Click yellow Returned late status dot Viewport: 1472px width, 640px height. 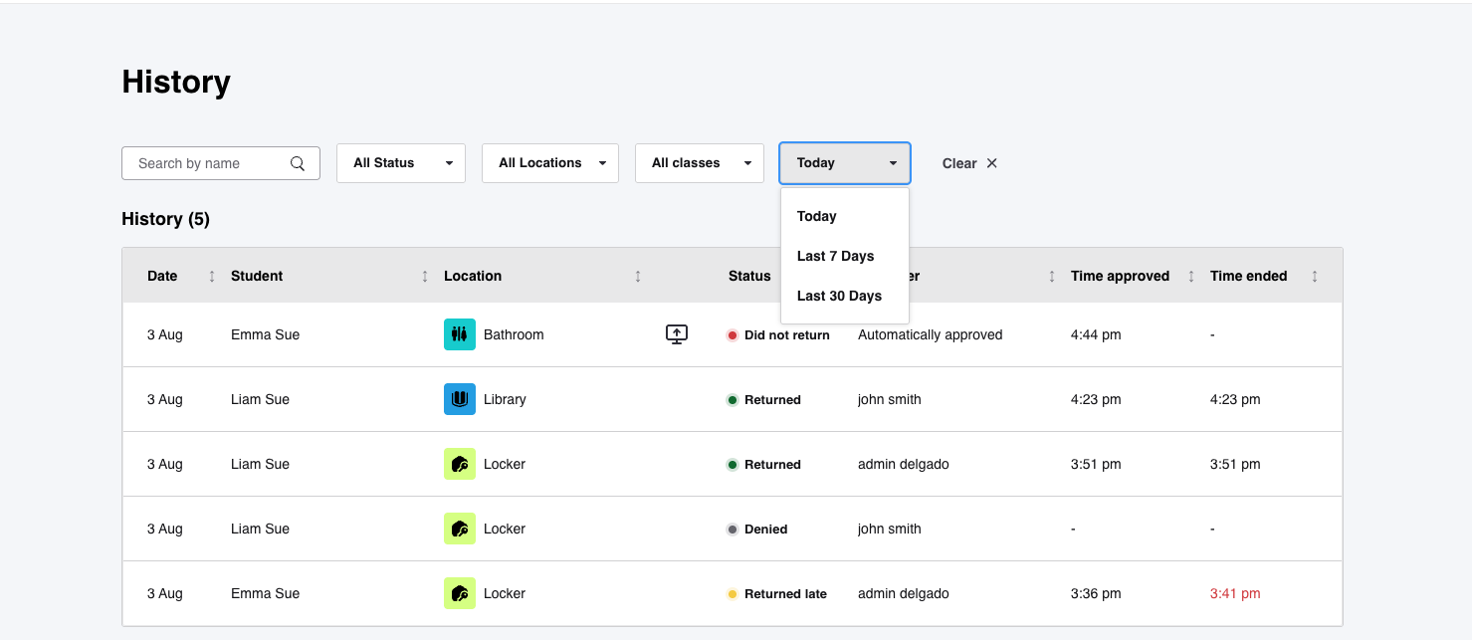733,594
